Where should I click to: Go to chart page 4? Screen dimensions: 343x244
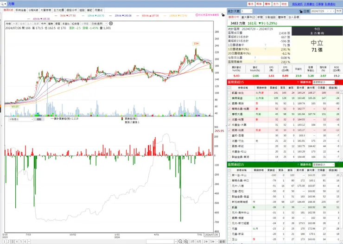coord(17,241)
